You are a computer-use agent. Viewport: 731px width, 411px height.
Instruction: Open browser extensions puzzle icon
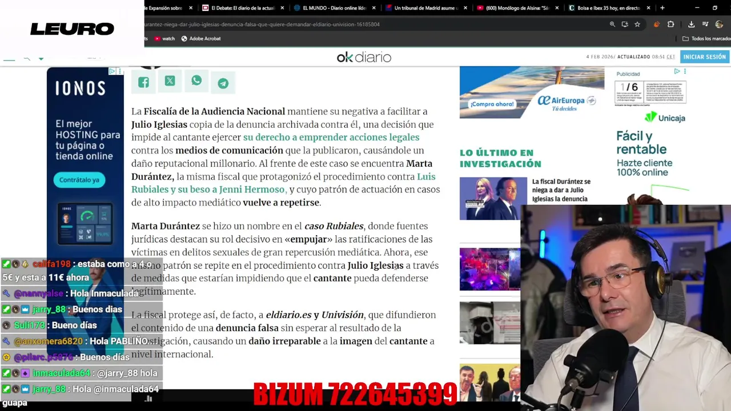coord(670,24)
